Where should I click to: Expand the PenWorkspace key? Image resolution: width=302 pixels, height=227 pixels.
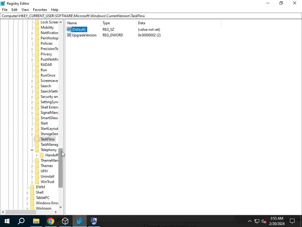32,38
